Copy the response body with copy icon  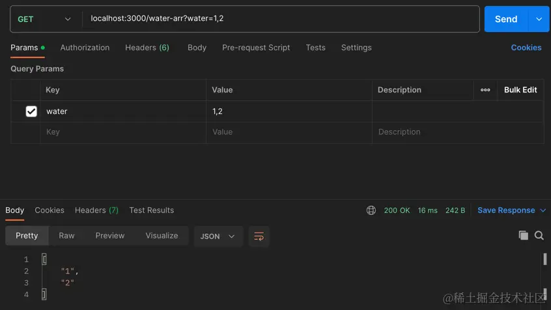click(523, 235)
